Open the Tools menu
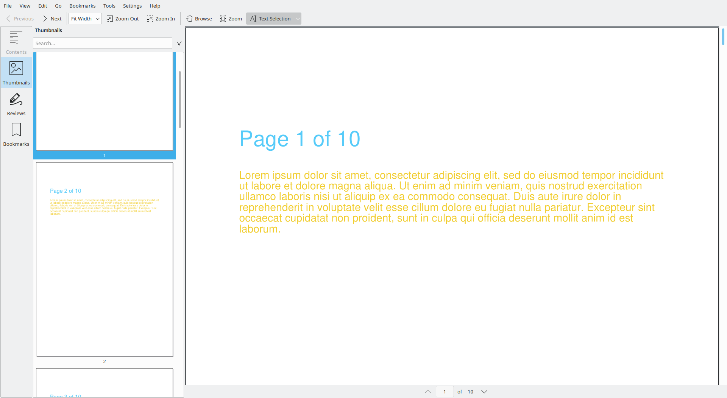Image resolution: width=727 pixels, height=398 pixels. 109,6
